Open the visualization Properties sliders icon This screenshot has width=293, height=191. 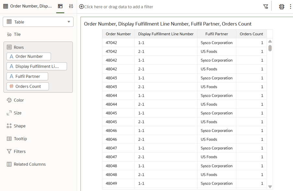click(71, 6)
